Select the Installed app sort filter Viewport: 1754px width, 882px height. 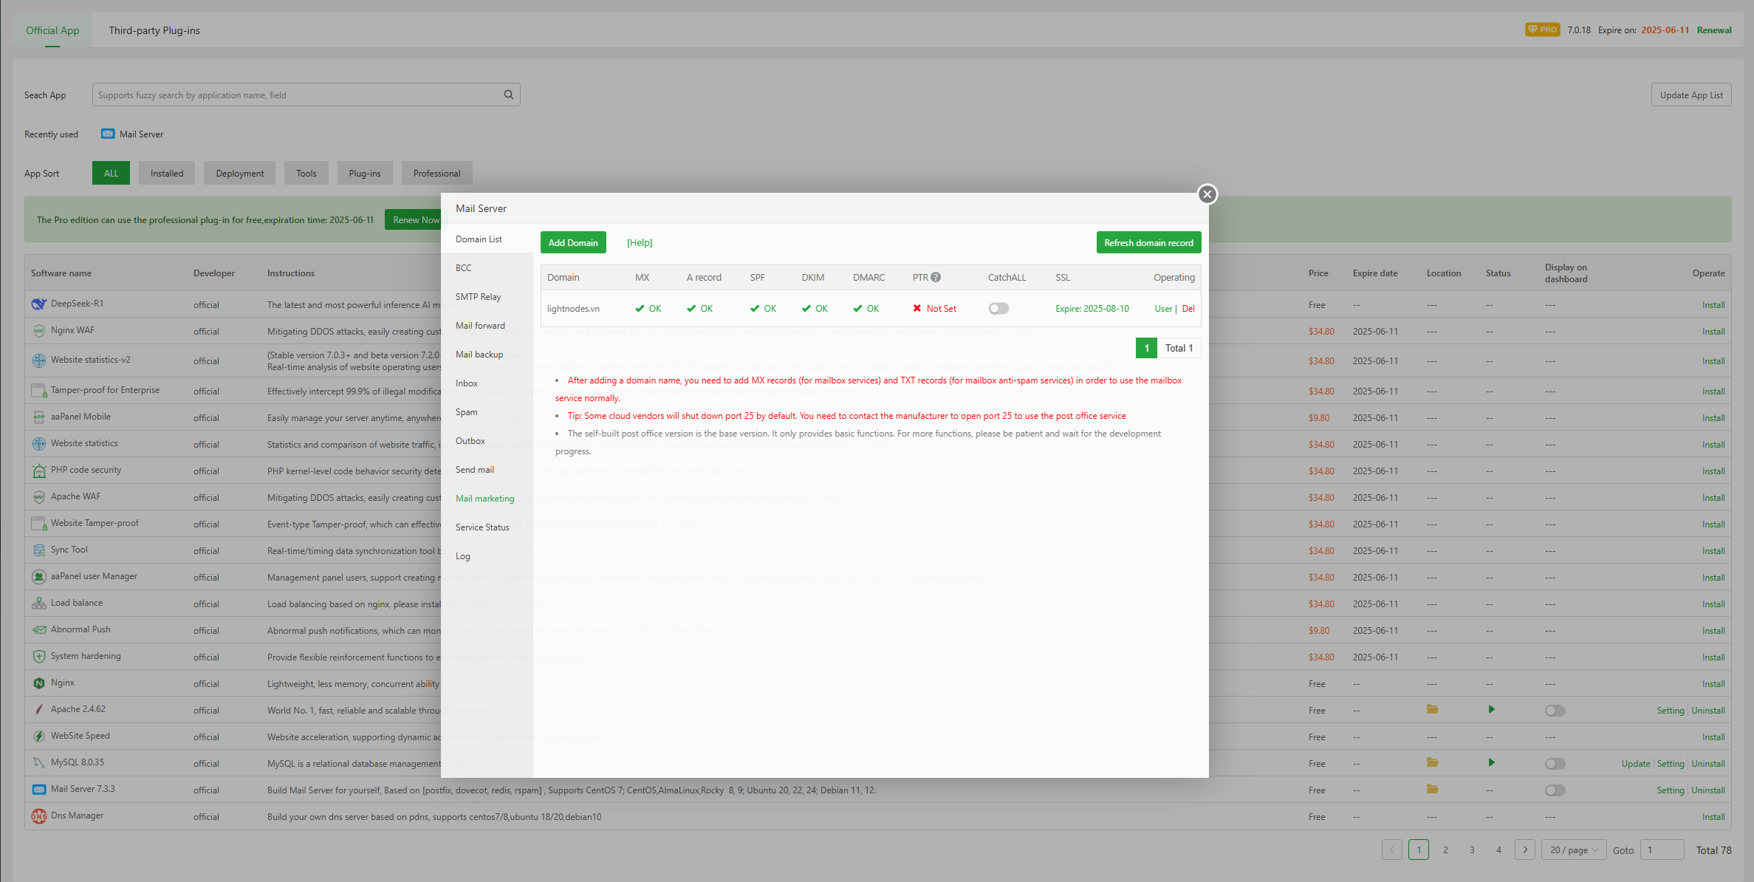click(167, 174)
